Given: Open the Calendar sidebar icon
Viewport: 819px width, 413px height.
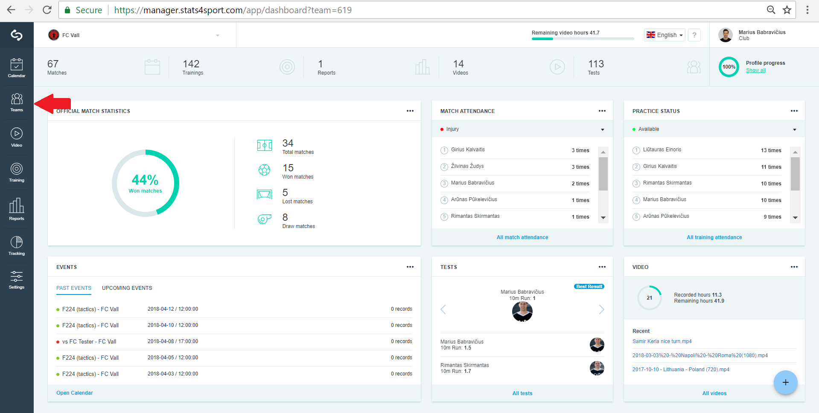Looking at the screenshot, I should [17, 68].
